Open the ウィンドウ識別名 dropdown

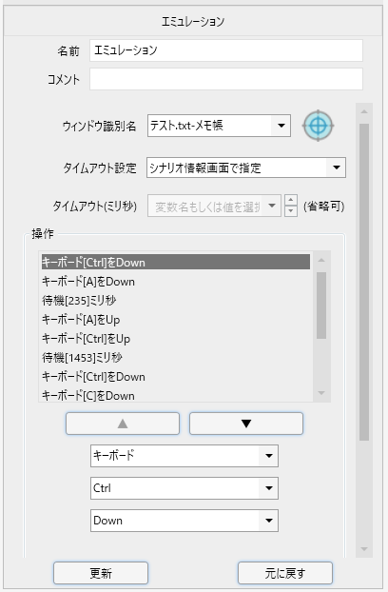pos(281,126)
